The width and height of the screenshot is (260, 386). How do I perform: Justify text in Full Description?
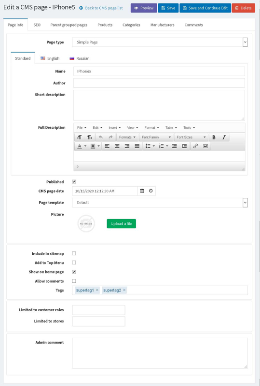pyautogui.click(x=137, y=146)
